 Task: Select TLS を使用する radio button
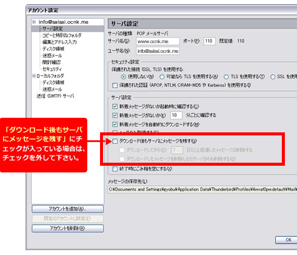pyautogui.click(x=226, y=77)
